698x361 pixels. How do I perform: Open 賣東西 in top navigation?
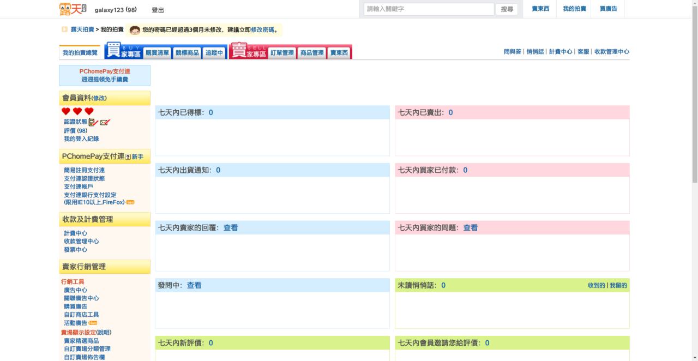tap(540, 9)
